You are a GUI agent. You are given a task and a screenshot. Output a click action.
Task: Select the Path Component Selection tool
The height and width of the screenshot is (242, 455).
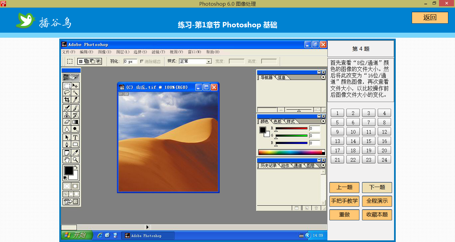tap(67, 137)
